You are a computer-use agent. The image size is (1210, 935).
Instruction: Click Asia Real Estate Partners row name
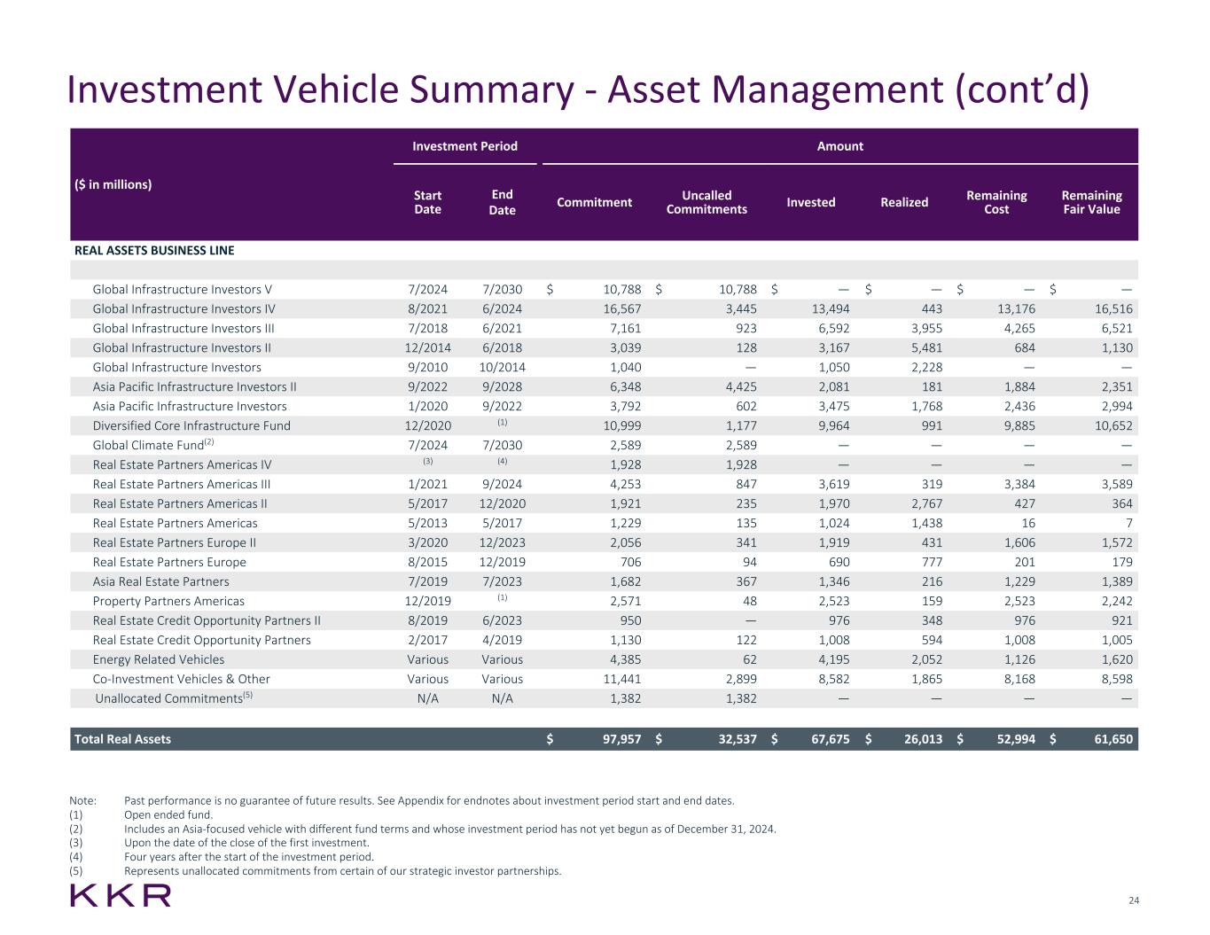pyautogui.click(x=161, y=581)
